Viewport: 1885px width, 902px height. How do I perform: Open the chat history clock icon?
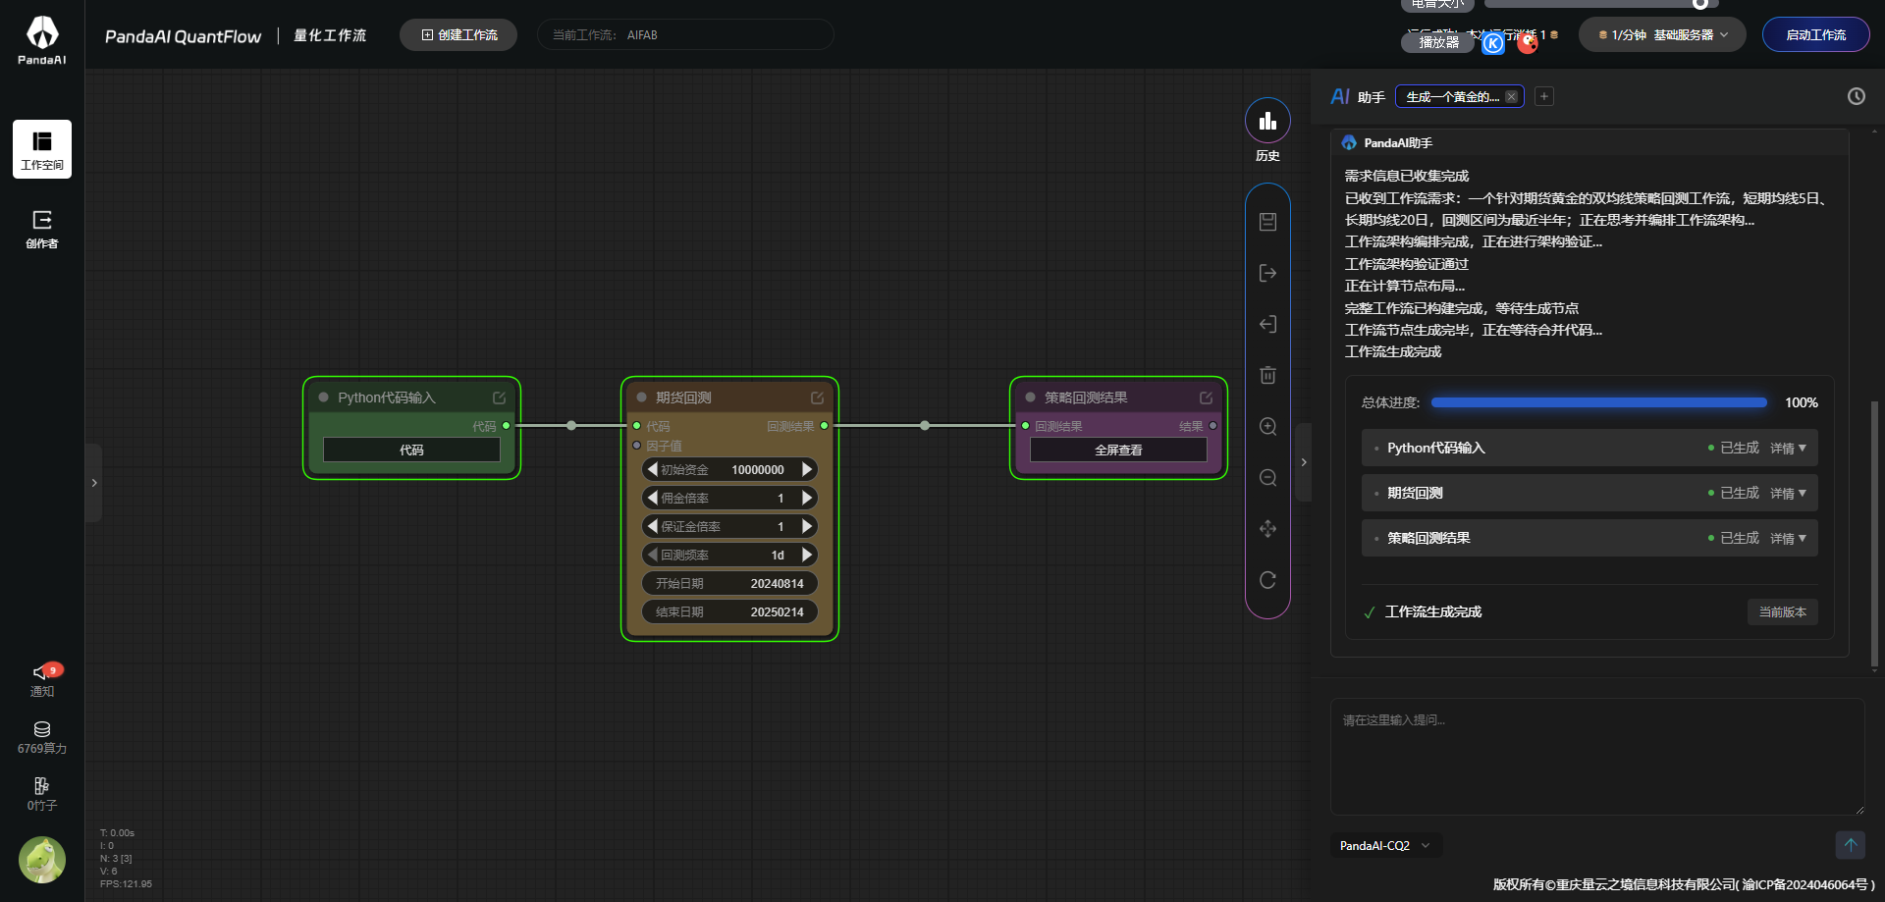point(1856,96)
